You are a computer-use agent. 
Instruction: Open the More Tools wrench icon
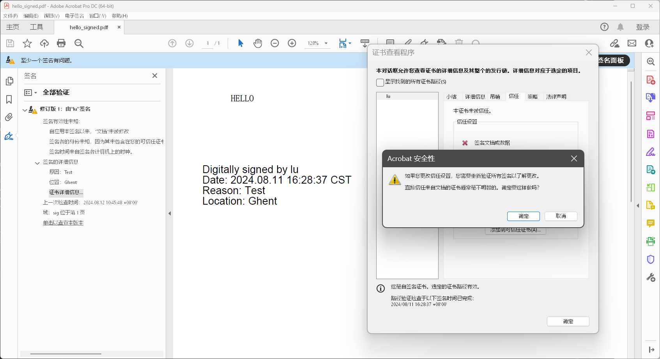(651, 277)
